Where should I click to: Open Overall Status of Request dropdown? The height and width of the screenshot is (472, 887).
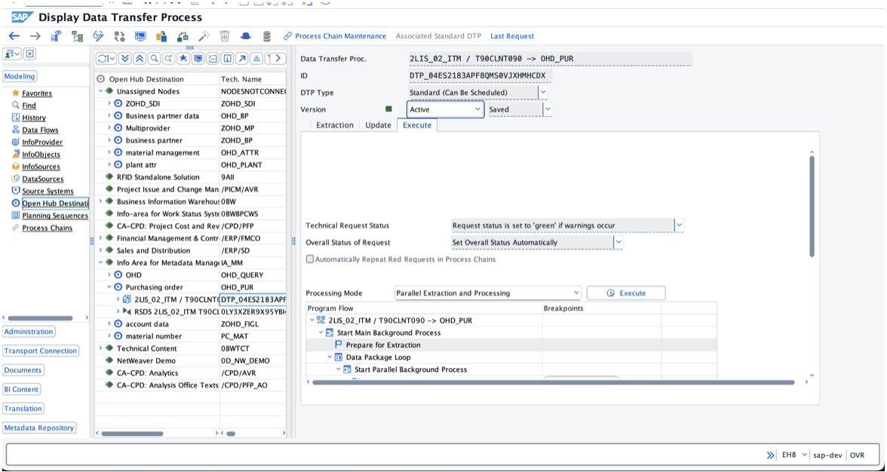(618, 243)
